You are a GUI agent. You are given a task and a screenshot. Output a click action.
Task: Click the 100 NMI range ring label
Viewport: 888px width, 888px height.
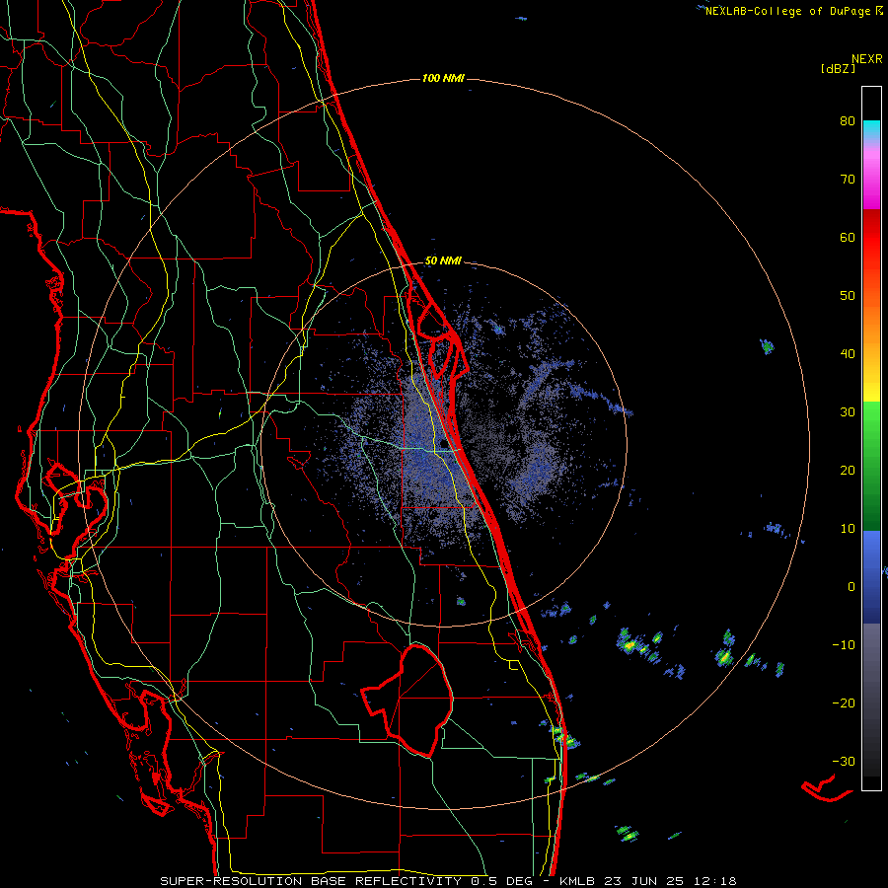(443, 78)
